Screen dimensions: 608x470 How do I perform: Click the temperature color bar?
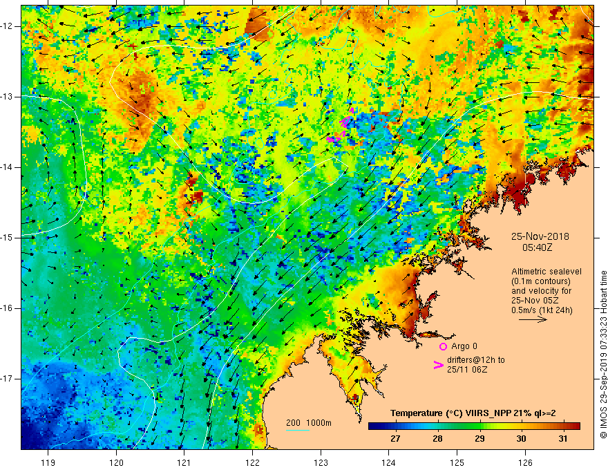tap(474, 426)
